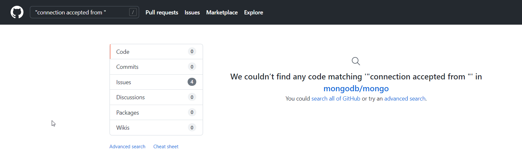Click the slash shortcut icon in search box
This screenshot has width=522, height=162.
pos(133,12)
